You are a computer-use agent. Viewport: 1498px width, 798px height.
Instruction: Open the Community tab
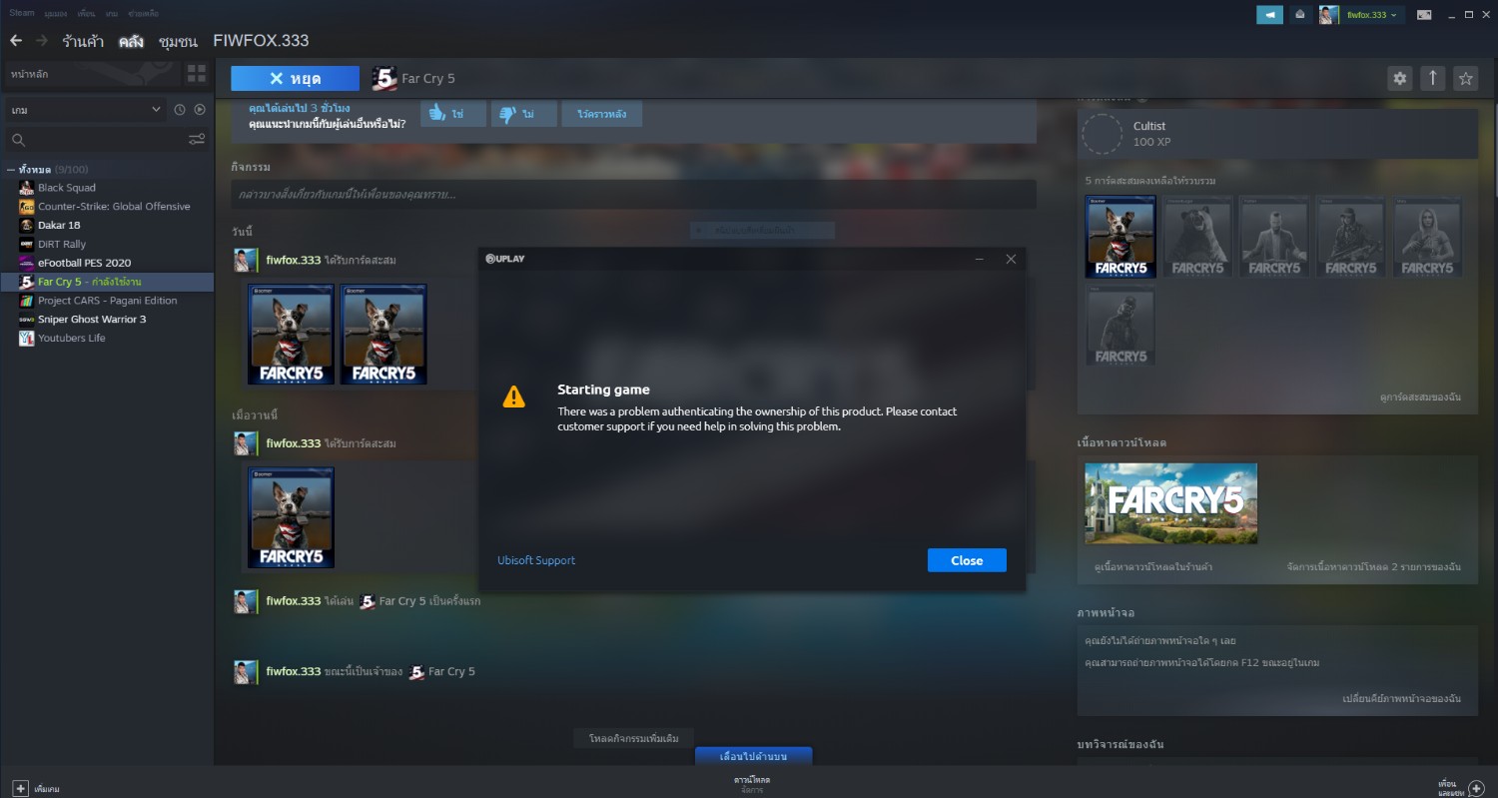[178, 41]
